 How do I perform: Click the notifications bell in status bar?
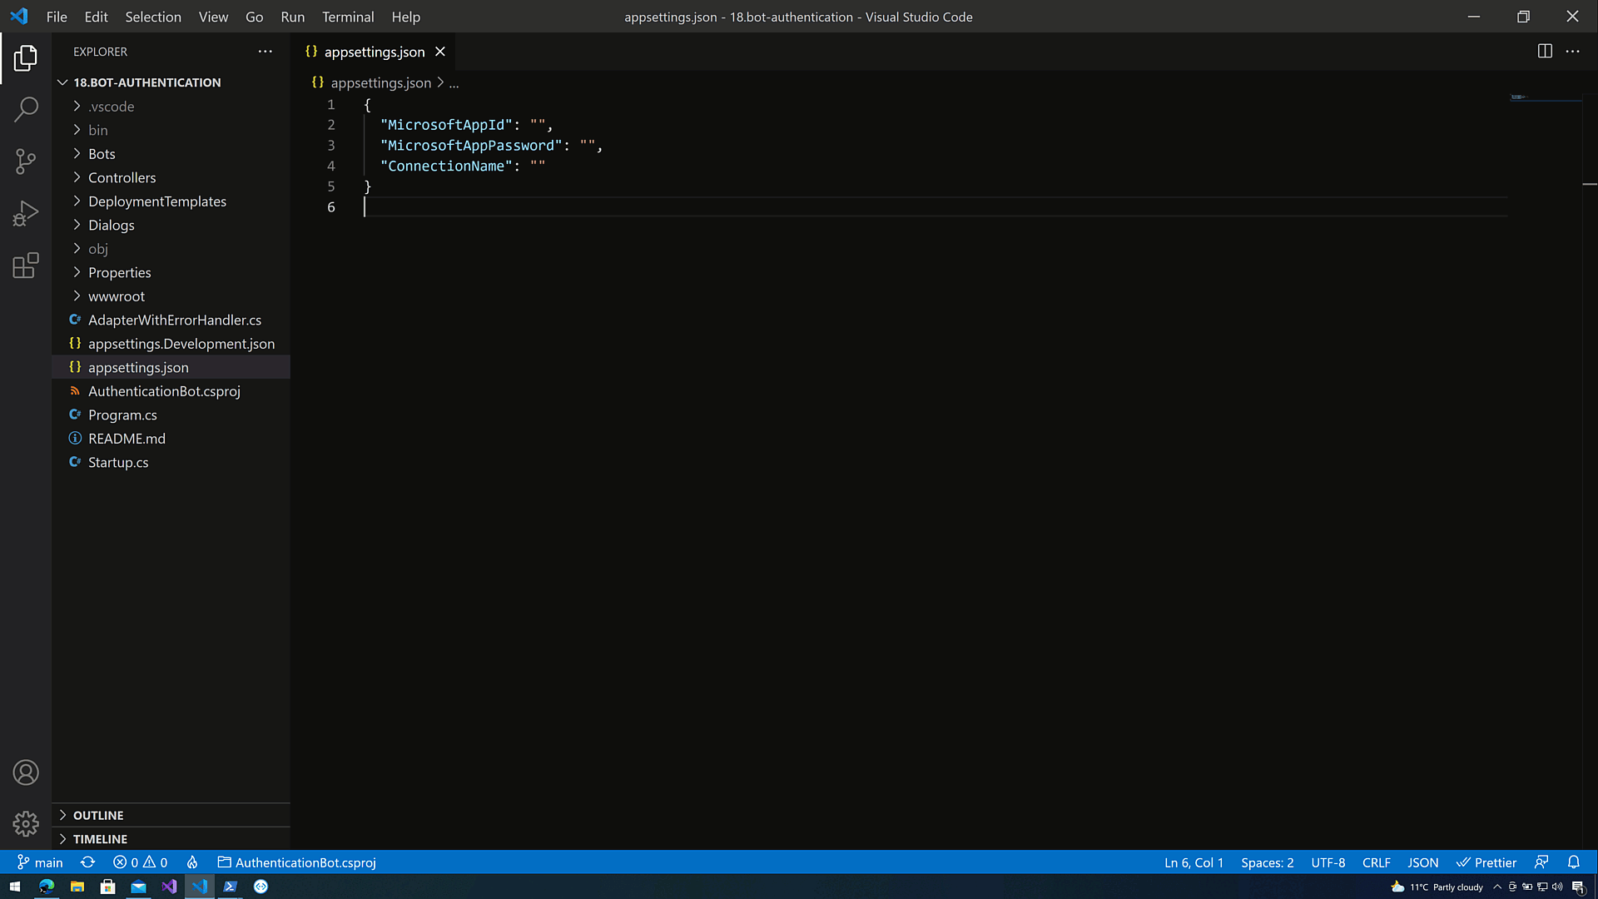(1573, 862)
